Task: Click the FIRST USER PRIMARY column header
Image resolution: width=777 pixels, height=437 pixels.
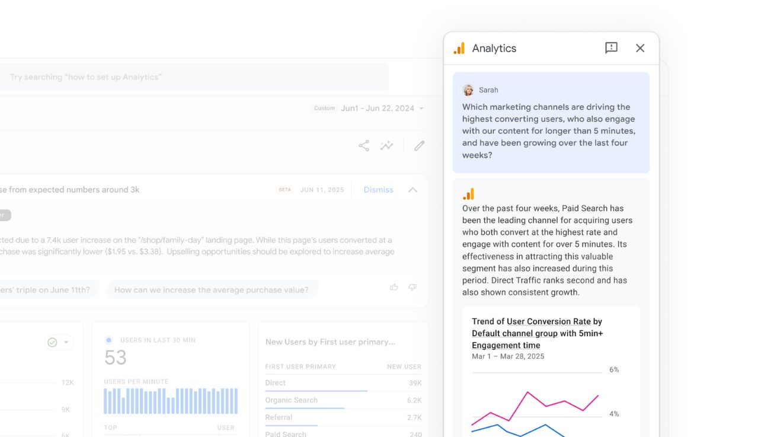Action: click(300, 367)
